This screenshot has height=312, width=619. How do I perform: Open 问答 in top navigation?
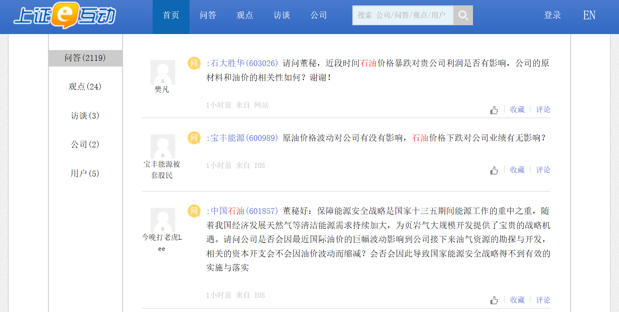[x=208, y=15]
